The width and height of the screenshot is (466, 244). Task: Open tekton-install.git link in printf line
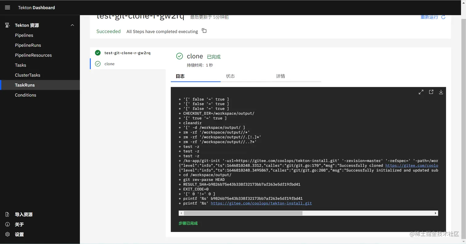(261, 203)
